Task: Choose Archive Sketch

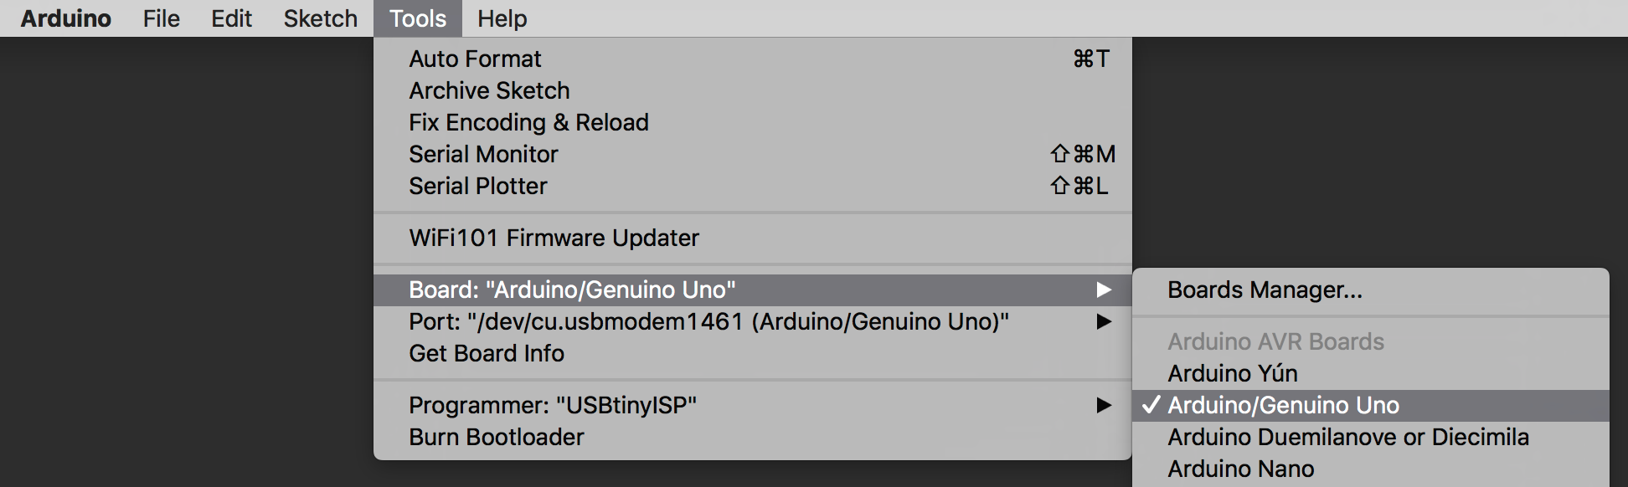Action: click(489, 90)
